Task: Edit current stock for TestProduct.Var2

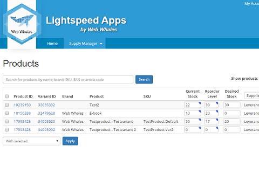Action: coord(193,129)
